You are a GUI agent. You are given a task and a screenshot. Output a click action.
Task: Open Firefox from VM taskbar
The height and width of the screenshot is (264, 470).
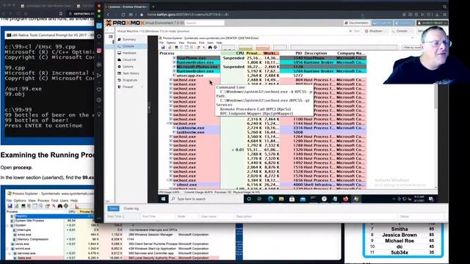(x=345, y=199)
